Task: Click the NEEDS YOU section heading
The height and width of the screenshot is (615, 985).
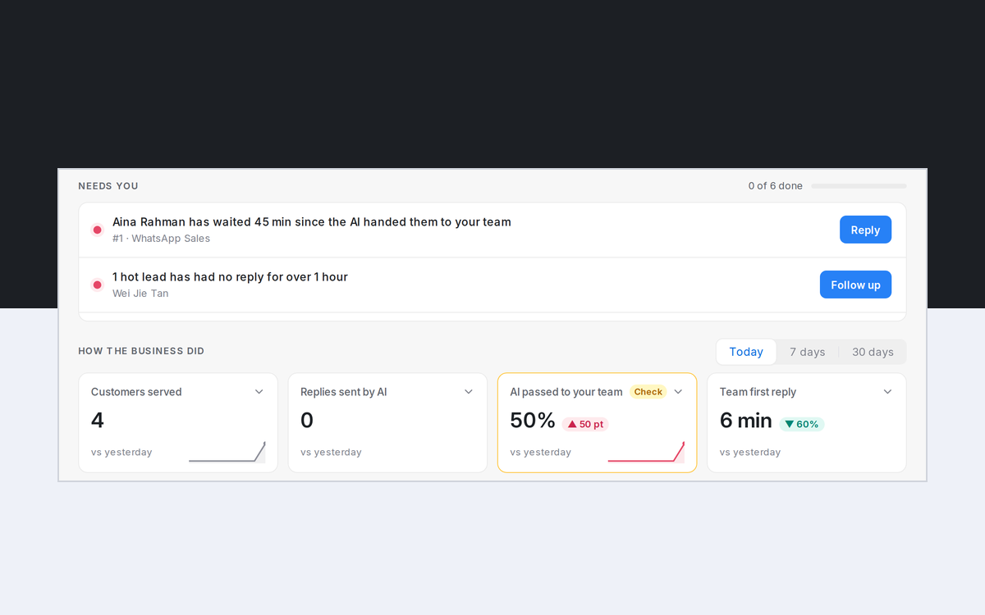Action: 108,186
